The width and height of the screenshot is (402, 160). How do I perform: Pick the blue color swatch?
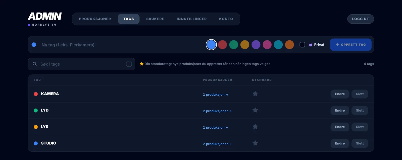211,45
